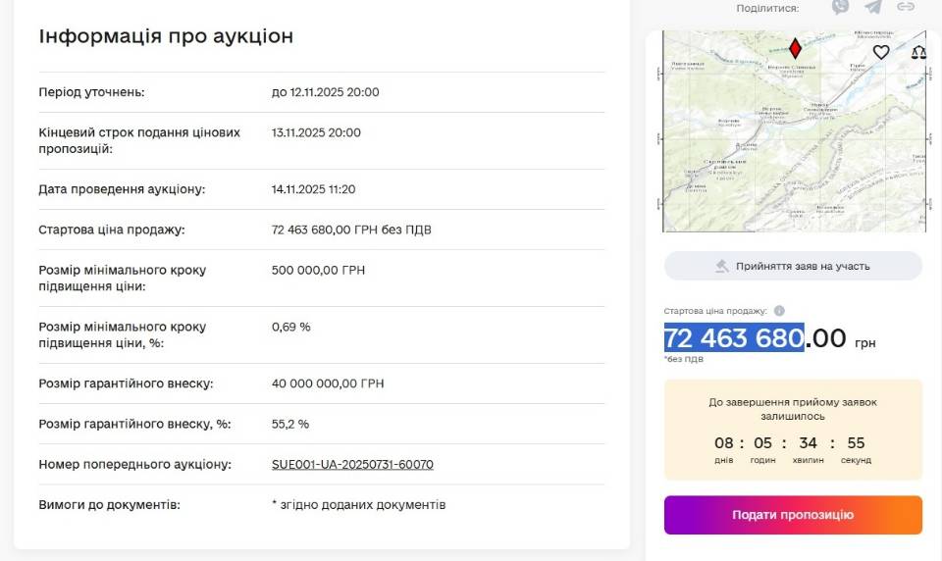Share via the Viber icon
942x561 pixels.
[840, 7]
